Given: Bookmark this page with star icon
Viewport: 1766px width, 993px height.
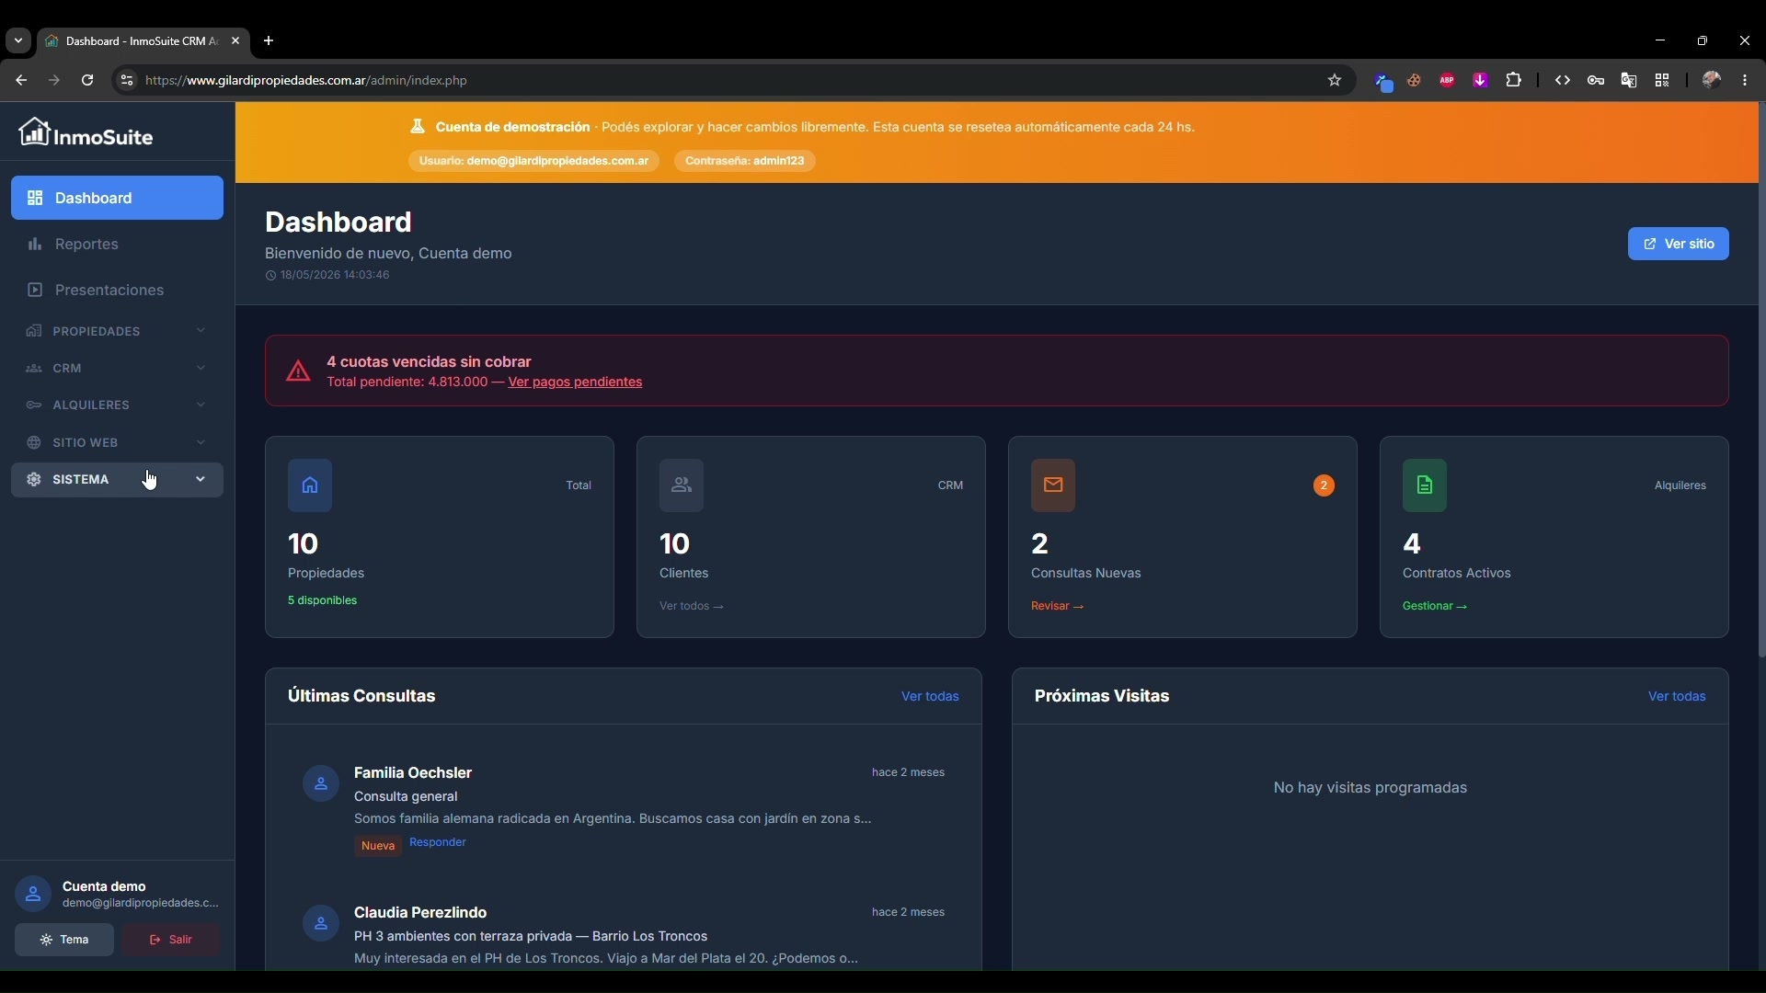Looking at the screenshot, I should click(1335, 80).
